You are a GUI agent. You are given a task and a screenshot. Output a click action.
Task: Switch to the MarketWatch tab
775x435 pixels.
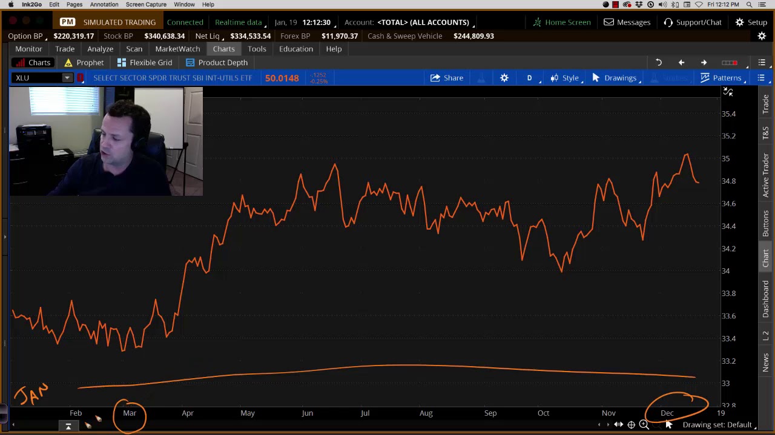pyautogui.click(x=177, y=49)
